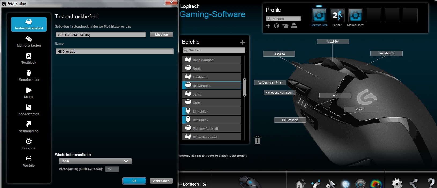Click the mouse icon beside Linksklick in list
This screenshot has height=188, width=437.
[188, 111]
